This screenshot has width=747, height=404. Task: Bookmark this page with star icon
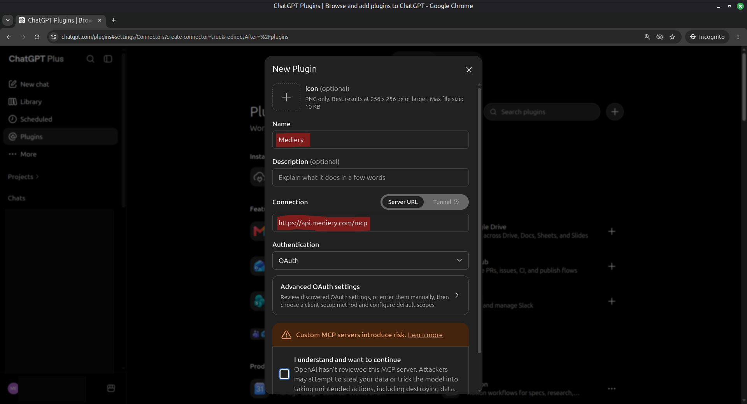pyautogui.click(x=672, y=37)
